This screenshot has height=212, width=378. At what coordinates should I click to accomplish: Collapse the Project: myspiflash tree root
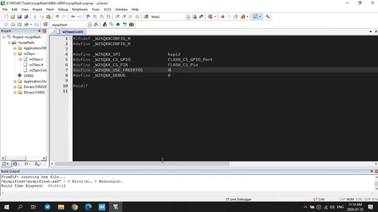[x=4, y=37]
